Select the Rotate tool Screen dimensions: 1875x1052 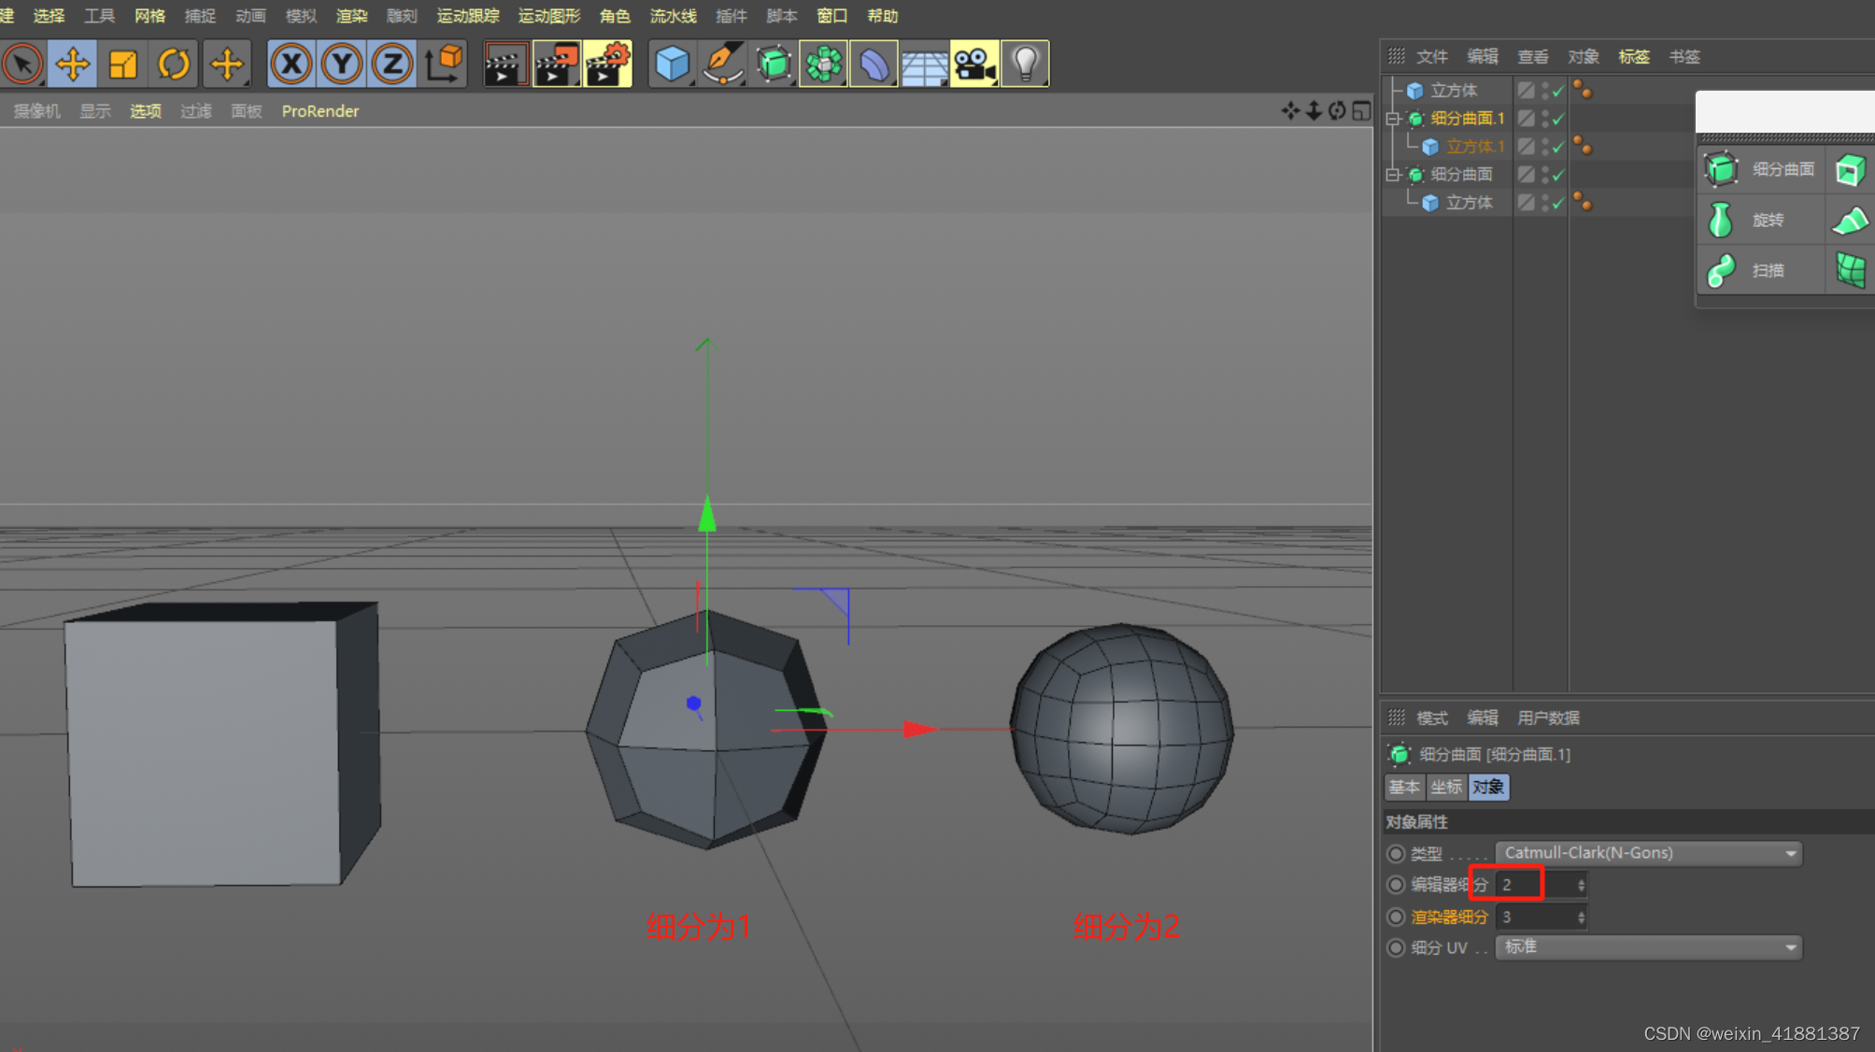pos(174,63)
